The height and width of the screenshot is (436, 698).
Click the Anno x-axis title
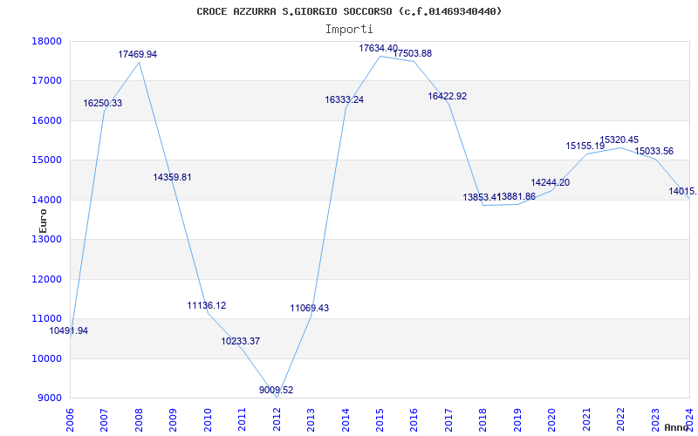(676, 427)
